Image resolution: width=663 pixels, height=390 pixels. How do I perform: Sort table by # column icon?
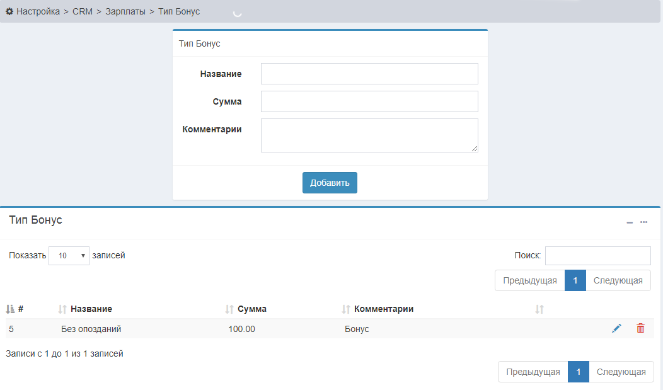pyautogui.click(x=10, y=309)
